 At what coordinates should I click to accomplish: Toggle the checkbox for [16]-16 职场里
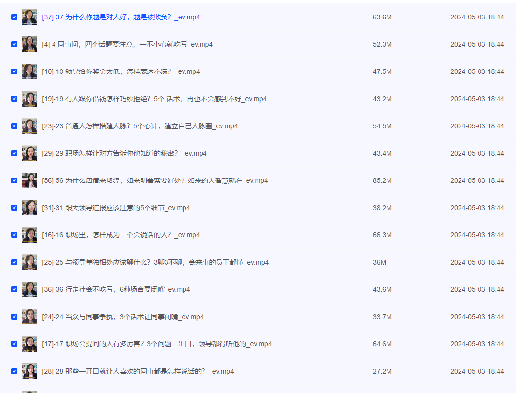pos(14,235)
